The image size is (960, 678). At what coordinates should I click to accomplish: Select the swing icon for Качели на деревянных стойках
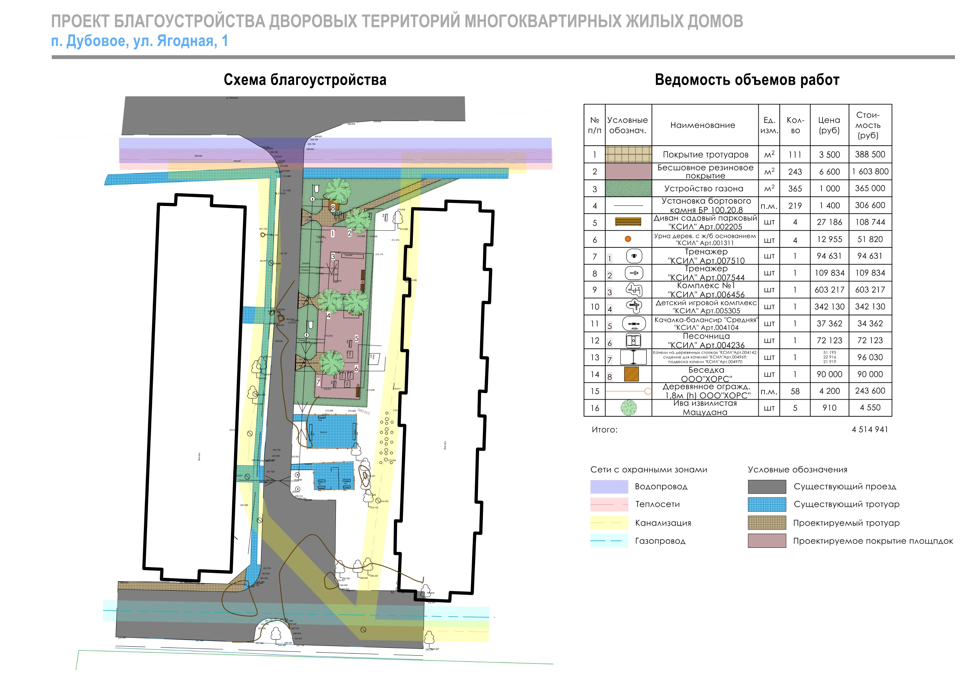633,357
